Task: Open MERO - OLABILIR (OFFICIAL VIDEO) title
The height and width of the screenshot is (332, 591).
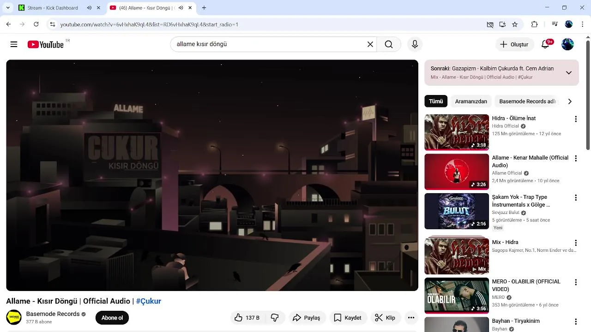Action: coord(526,285)
